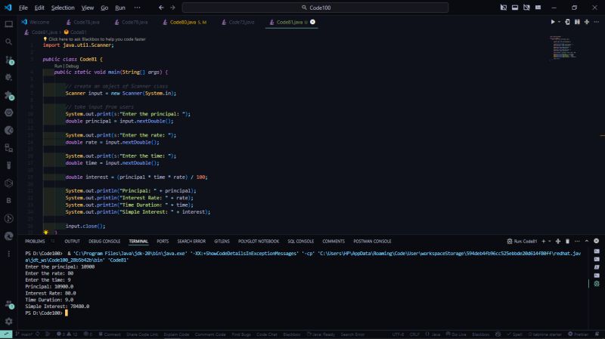Open the Extensions view in the activity bar
The height and width of the screenshot is (339, 605).
[8, 95]
